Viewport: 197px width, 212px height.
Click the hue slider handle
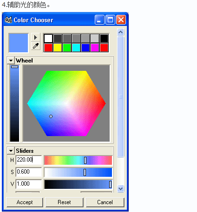85,160
